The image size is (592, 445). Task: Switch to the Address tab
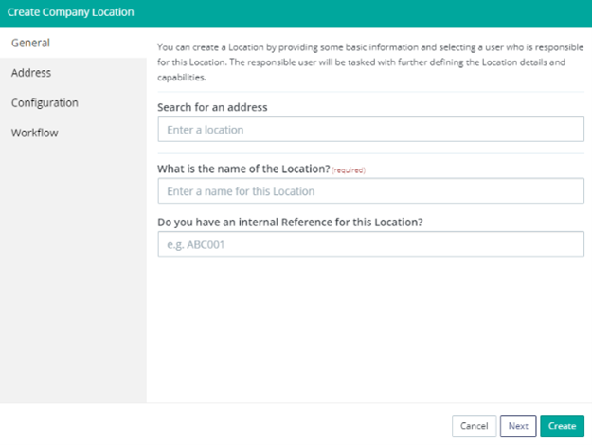point(73,73)
